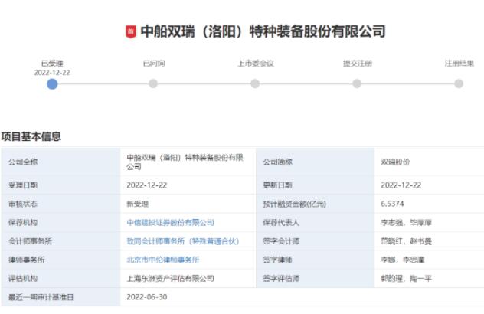This screenshot has height=314, width=484.
Task: Click the 公司简称 label cell
Action: click(316, 162)
